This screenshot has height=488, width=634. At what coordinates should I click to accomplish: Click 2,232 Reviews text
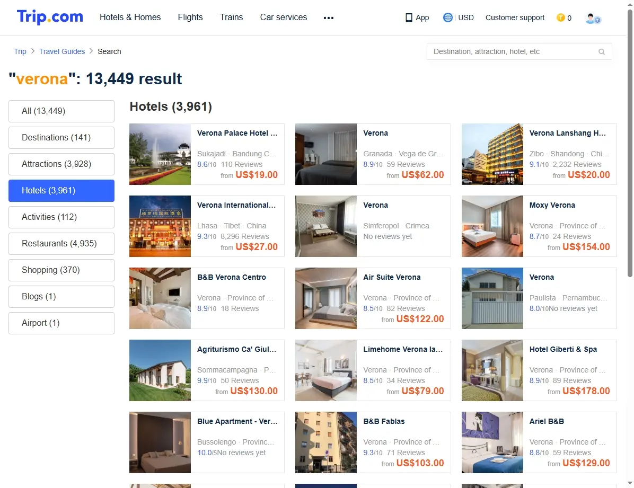tap(577, 164)
